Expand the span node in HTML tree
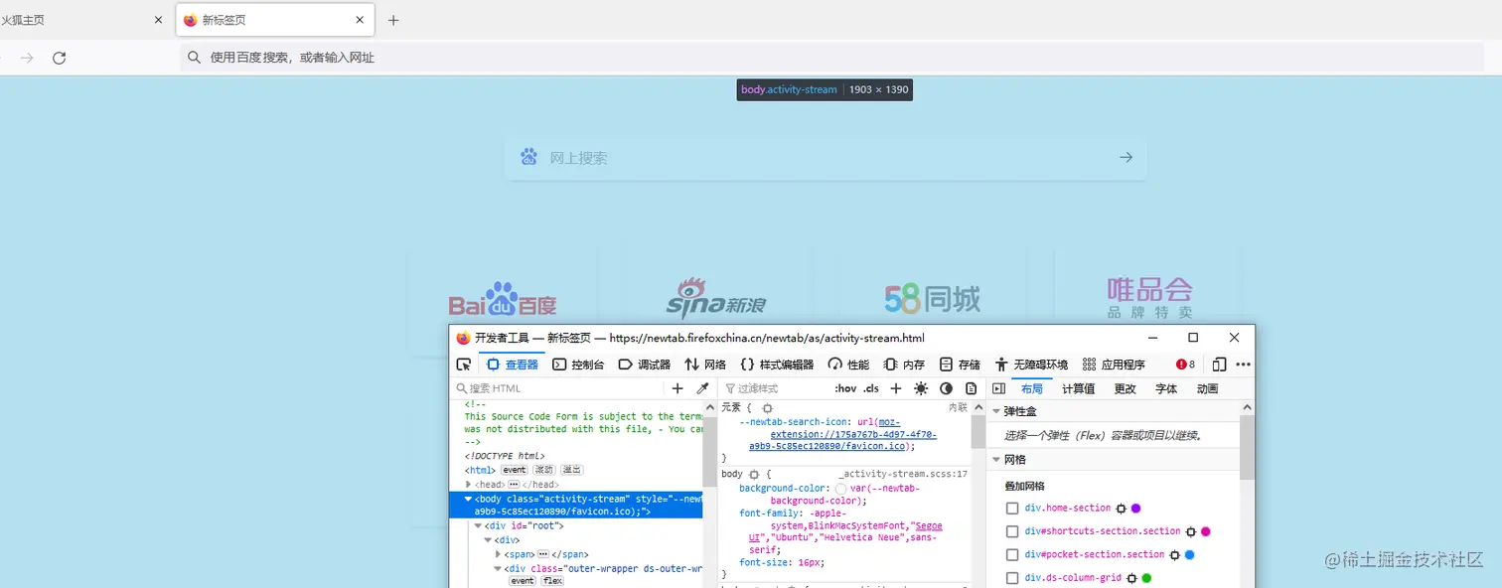 coord(498,554)
